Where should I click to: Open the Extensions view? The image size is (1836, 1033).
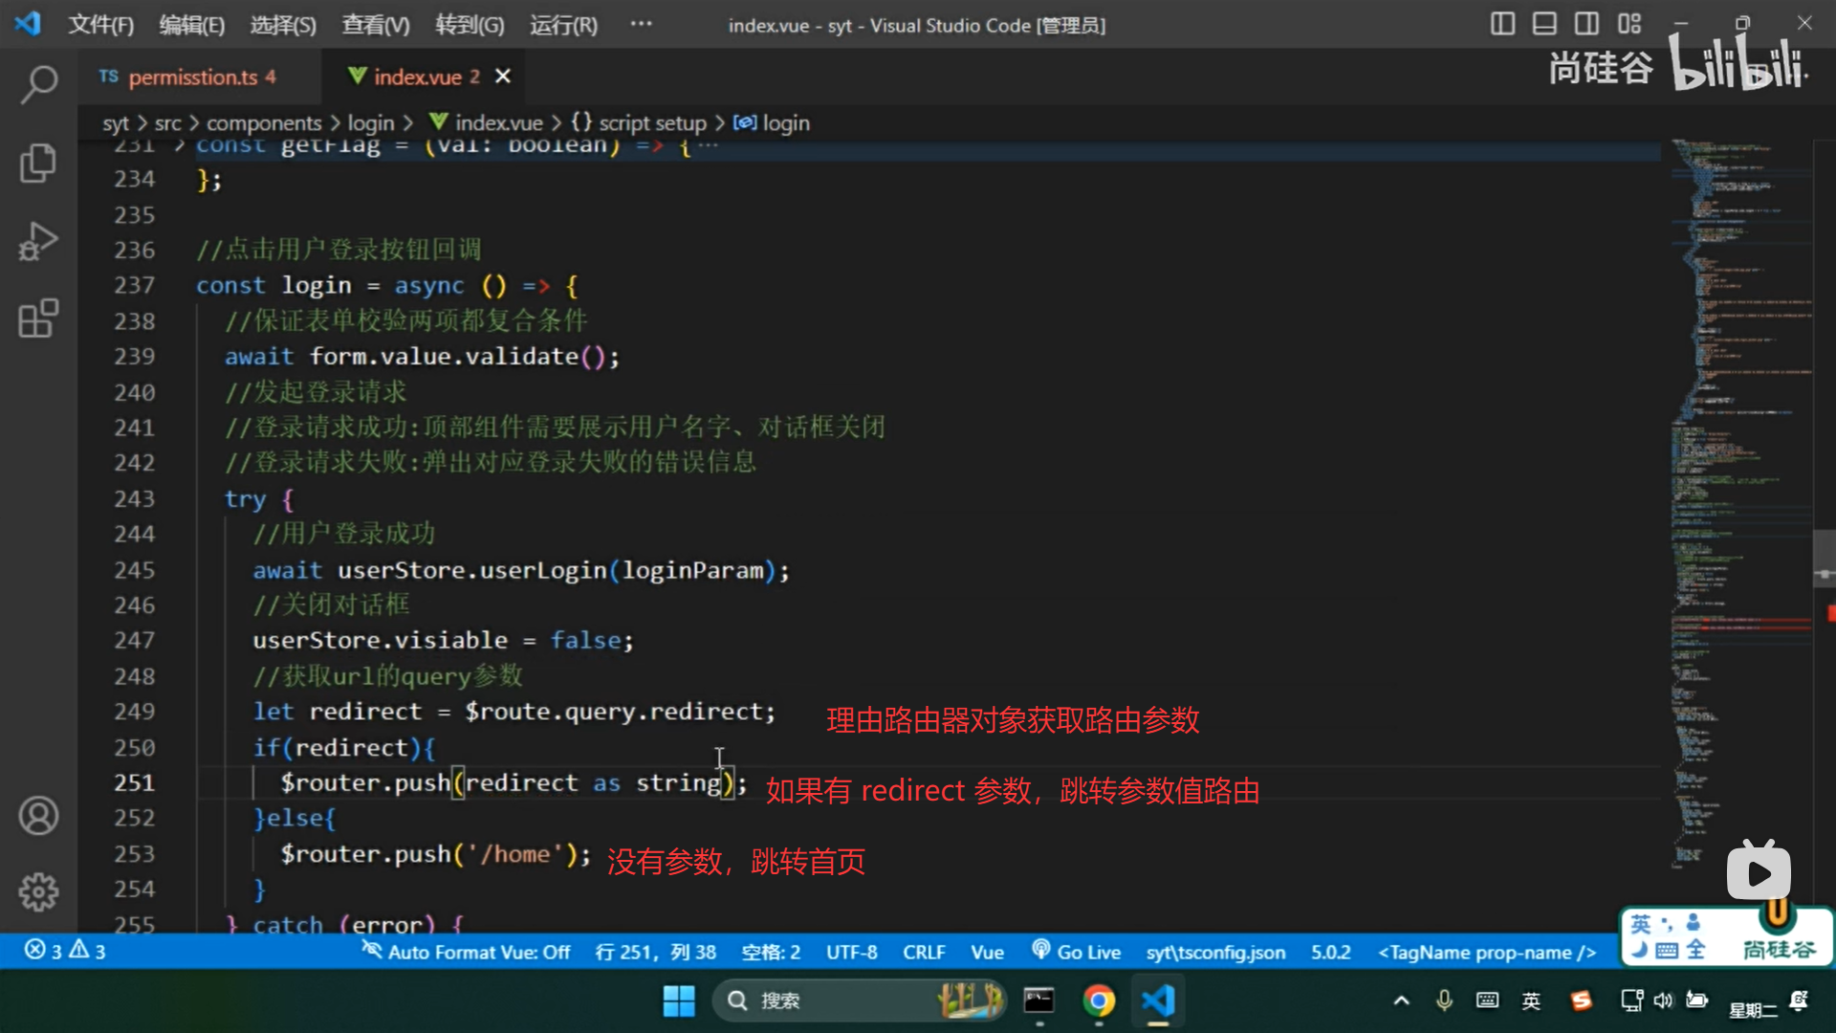38,319
